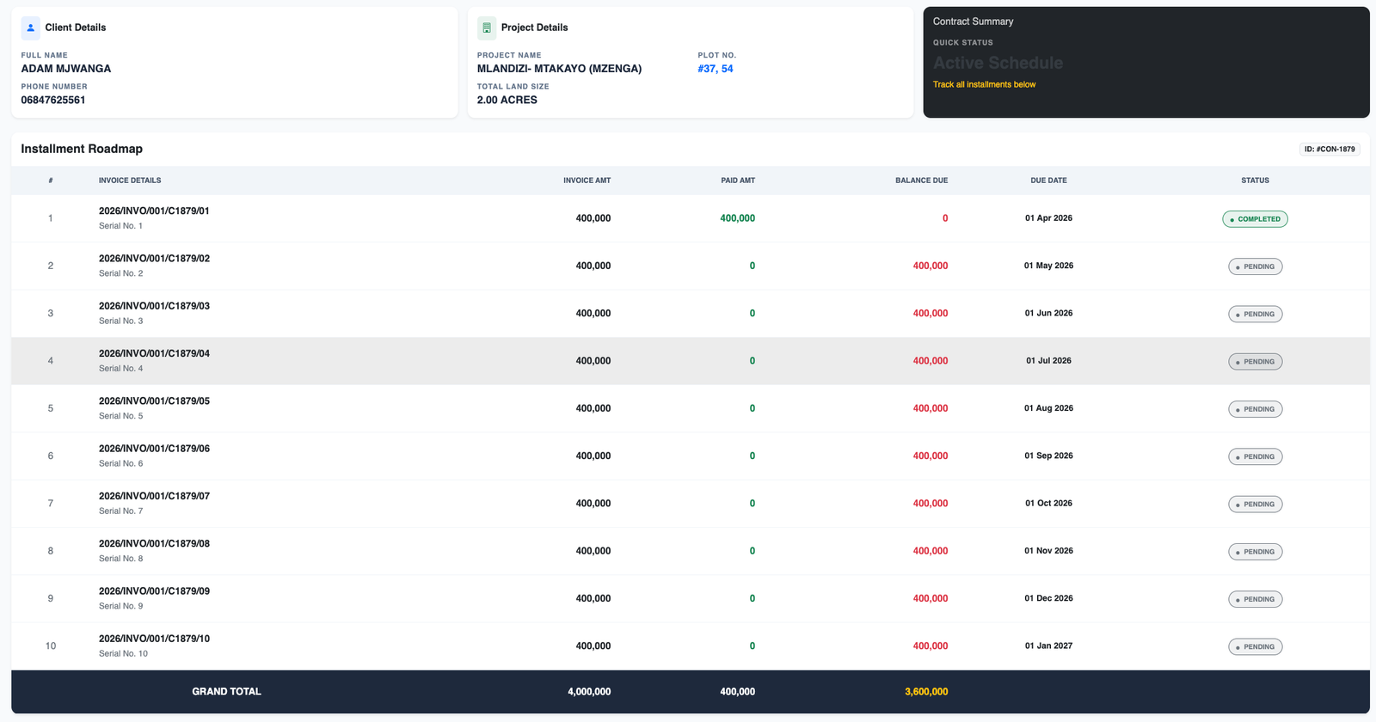Click due date 01 Jun 2026
The height and width of the screenshot is (722, 1376).
pos(1048,314)
